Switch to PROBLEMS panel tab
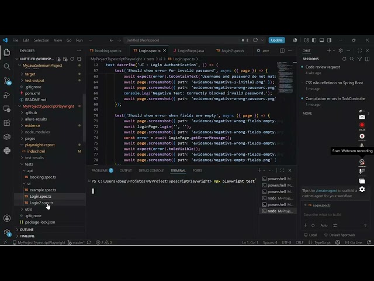 [102, 170]
